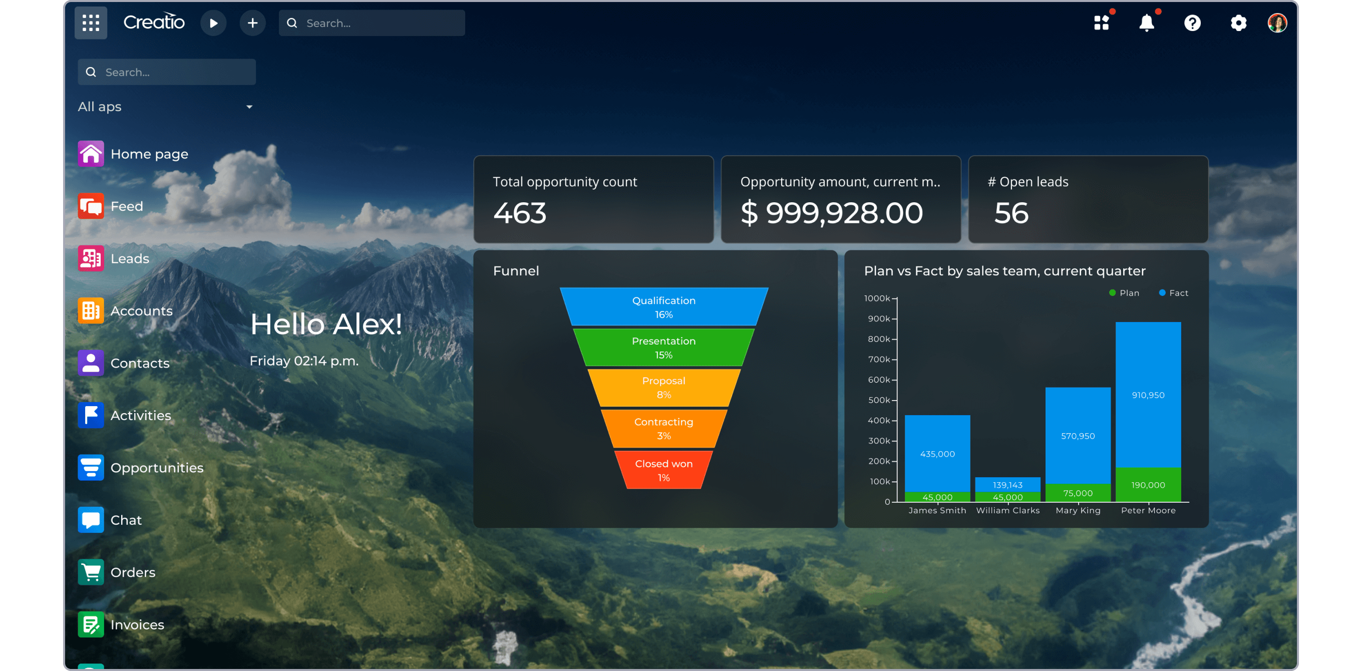Open the Leads module

[x=129, y=258]
